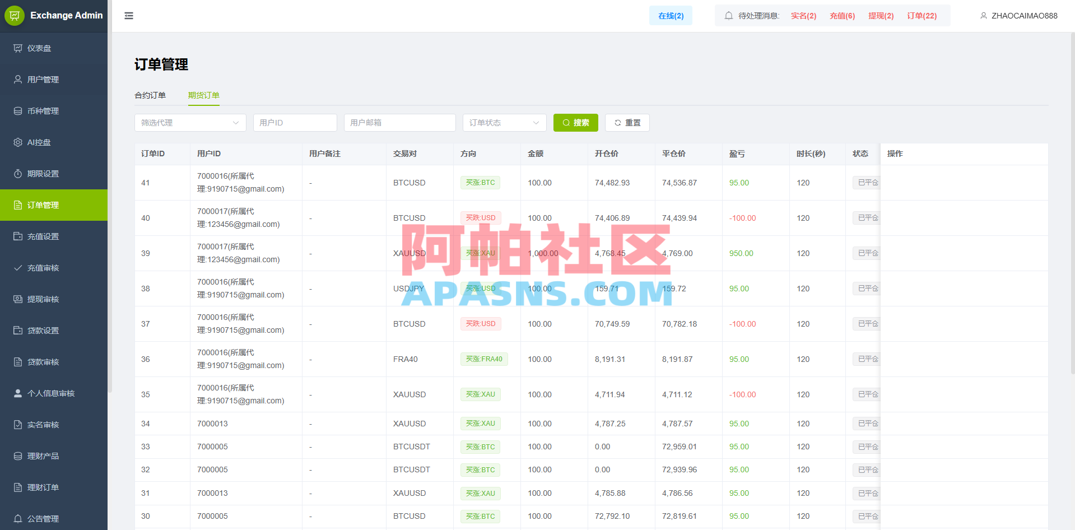Open 实名审核 icon in sidebar
Viewport: 1075px width, 530px height.
(18, 425)
